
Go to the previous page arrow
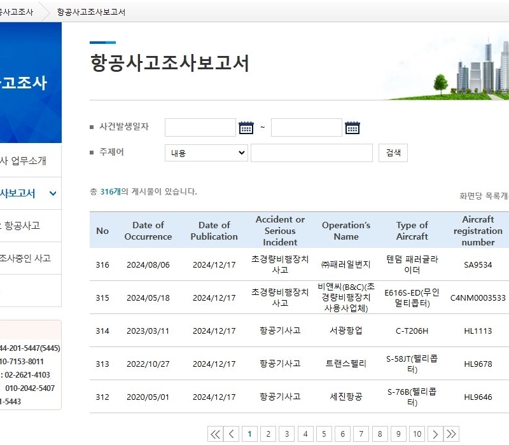pyautogui.click(x=232, y=434)
